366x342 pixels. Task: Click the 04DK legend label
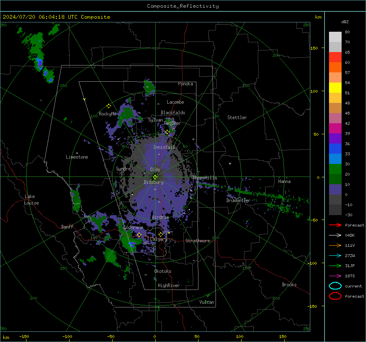[350, 235]
